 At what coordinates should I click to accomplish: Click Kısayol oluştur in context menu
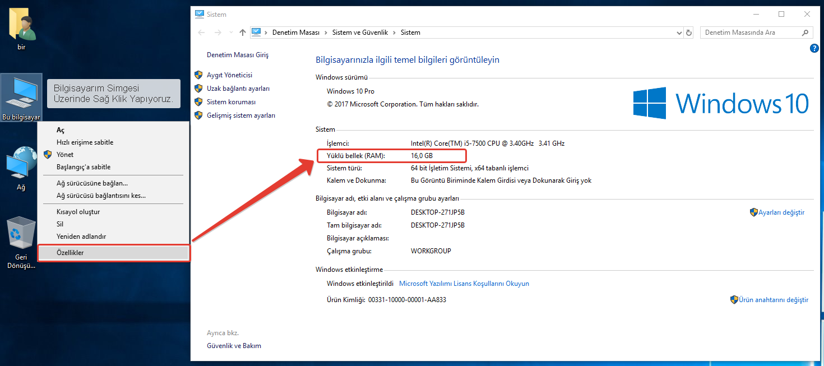[x=78, y=212]
